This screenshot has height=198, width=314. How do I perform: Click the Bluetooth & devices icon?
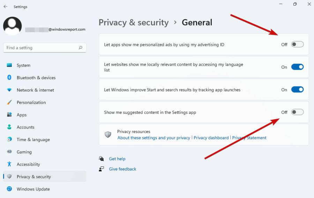pos(9,78)
